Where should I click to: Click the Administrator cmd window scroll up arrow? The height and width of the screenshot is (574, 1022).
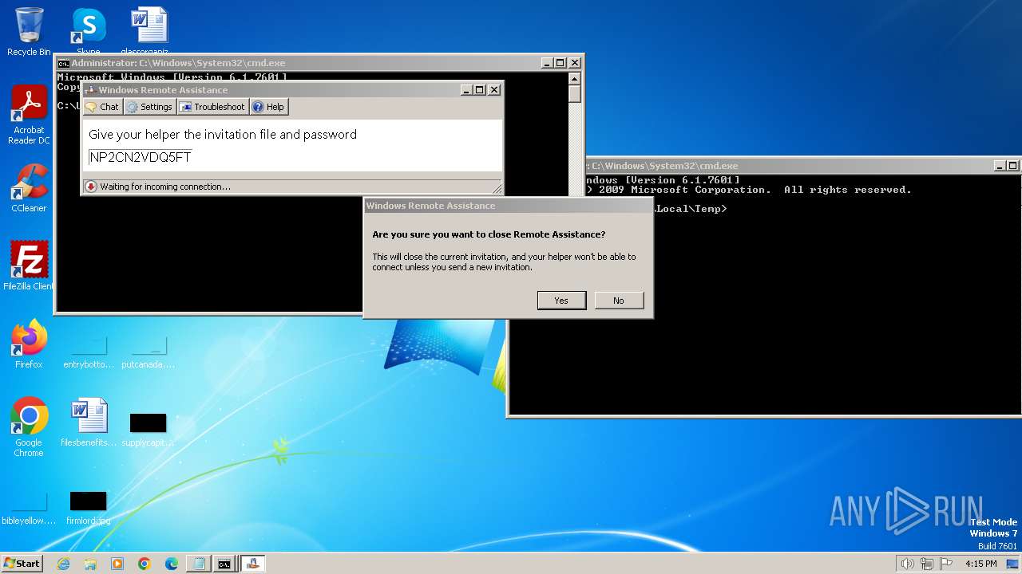574,78
